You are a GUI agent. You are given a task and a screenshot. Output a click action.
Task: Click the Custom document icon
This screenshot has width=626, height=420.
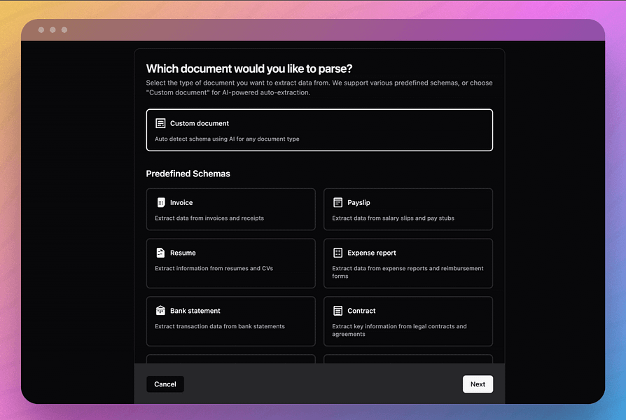coord(160,123)
